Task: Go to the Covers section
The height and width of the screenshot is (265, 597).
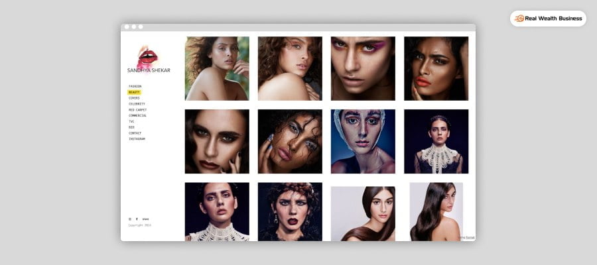Action: [x=134, y=98]
